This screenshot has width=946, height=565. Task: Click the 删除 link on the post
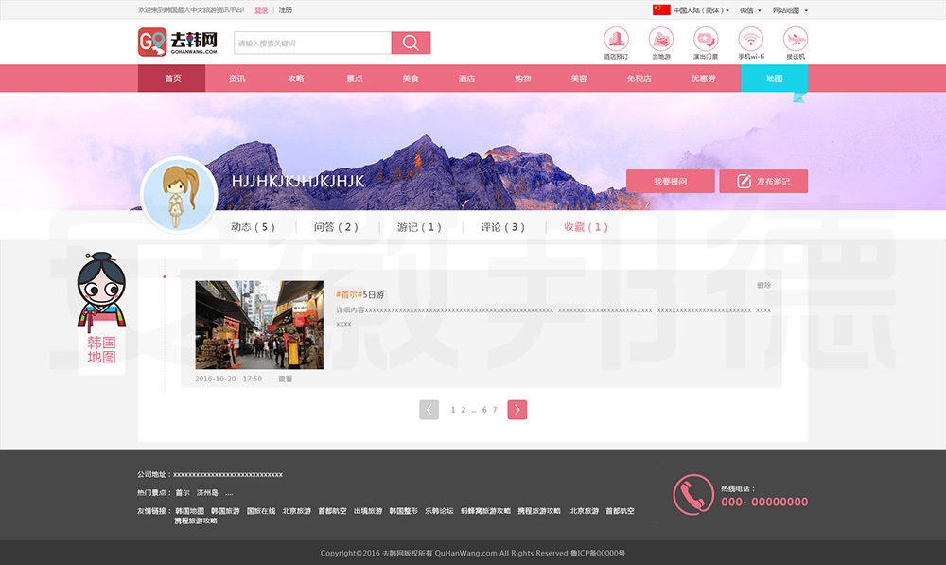tap(763, 285)
